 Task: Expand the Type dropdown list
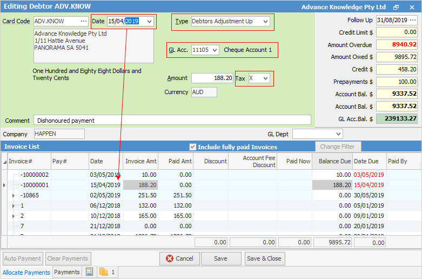click(x=265, y=22)
